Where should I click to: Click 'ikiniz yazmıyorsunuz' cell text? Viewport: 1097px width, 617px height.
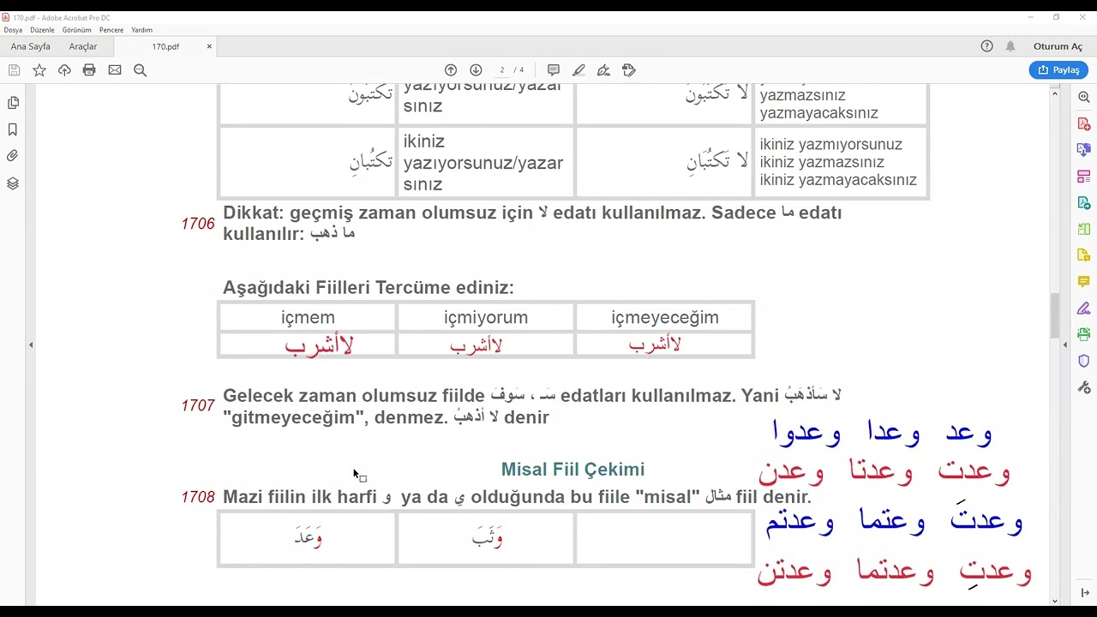click(831, 145)
